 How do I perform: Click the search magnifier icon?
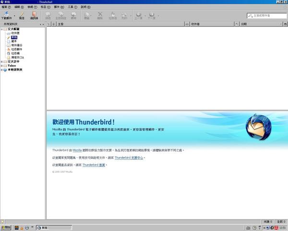tap(250, 16)
